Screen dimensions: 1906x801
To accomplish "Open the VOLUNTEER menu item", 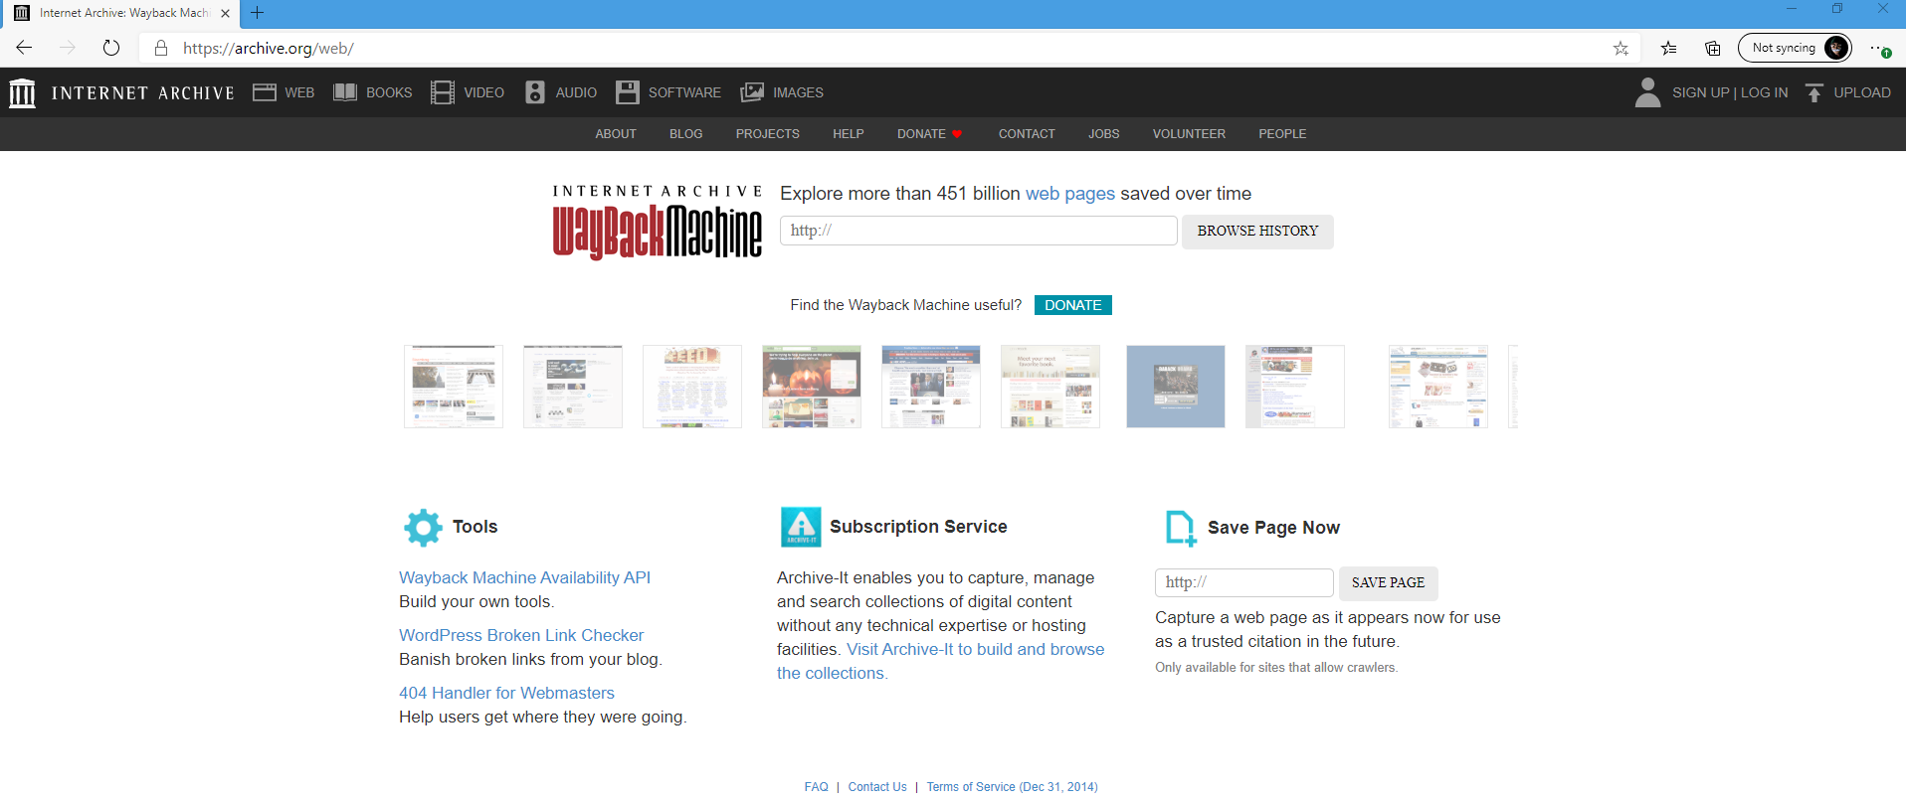I will click(x=1189, y=134).
